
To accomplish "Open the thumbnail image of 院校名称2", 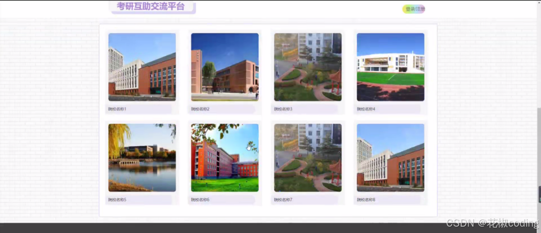I will (x=225, y=67).
